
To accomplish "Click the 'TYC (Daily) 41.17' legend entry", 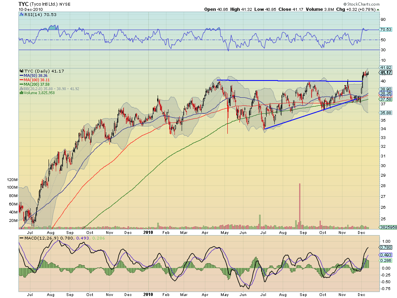I will 44,71.
